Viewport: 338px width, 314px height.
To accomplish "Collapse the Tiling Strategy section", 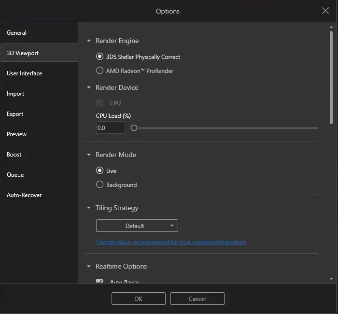I will point(89,208).
